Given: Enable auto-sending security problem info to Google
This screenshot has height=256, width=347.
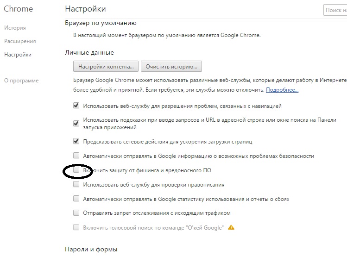Looking at the screenshot, I should [x=76, y=156].
